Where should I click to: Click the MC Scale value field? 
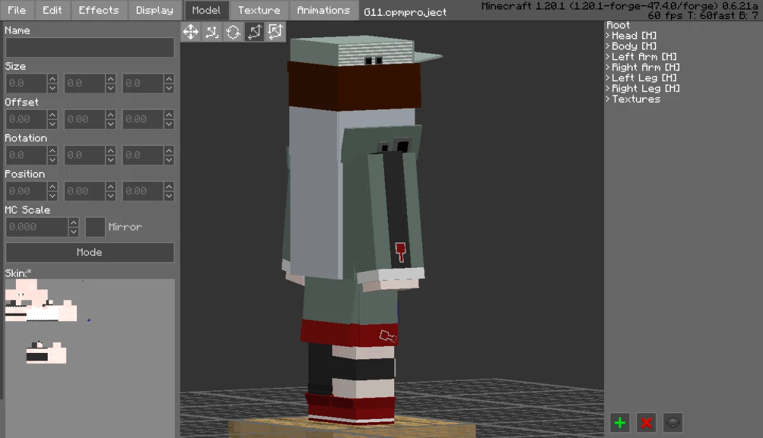[x=36, y=227]
